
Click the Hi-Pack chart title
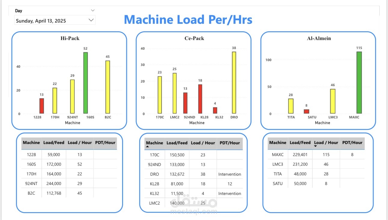[70, 38]
